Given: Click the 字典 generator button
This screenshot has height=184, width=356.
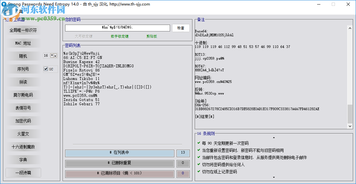Looking at the screenshot, I should (x=23, y=160).
